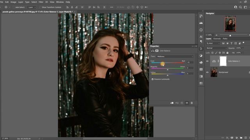Enable Show Transform Controls checkbox
Image resolution: width=250 pixels, height=140 pixels.
pos(40,7)
